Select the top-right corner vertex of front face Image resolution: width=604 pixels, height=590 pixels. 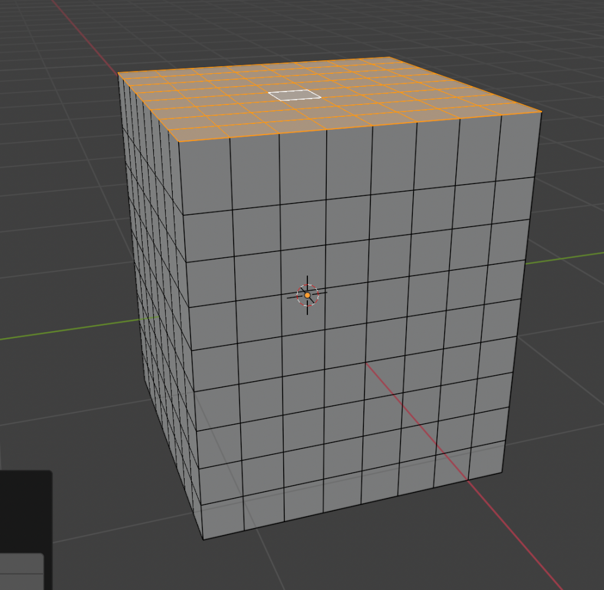tap(541, 112)
